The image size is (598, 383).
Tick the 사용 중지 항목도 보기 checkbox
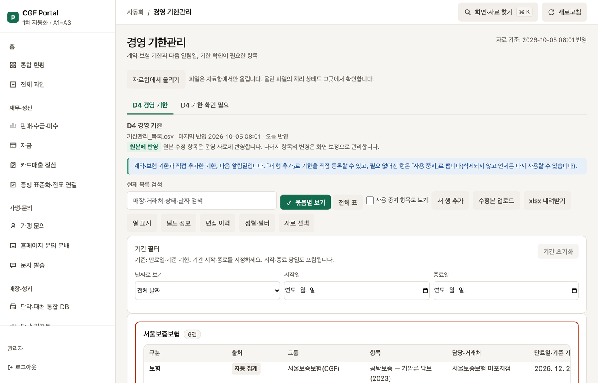click(x=370, y=200)
